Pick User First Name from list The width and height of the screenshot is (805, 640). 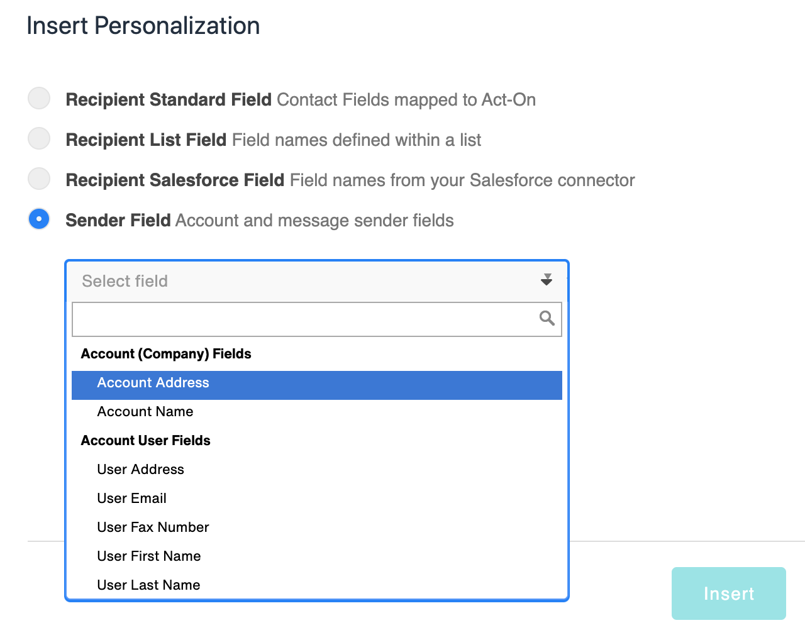(317, 556)
